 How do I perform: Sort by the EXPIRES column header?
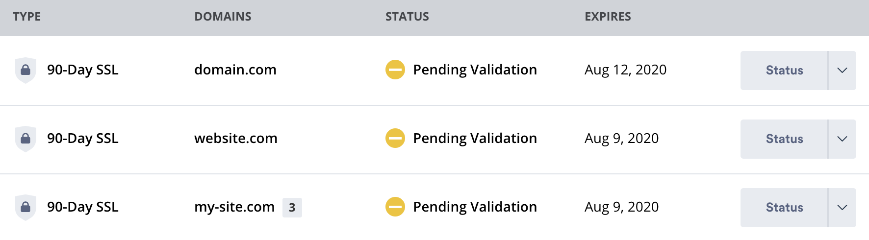pyautogui.click(x=608, y=17)
